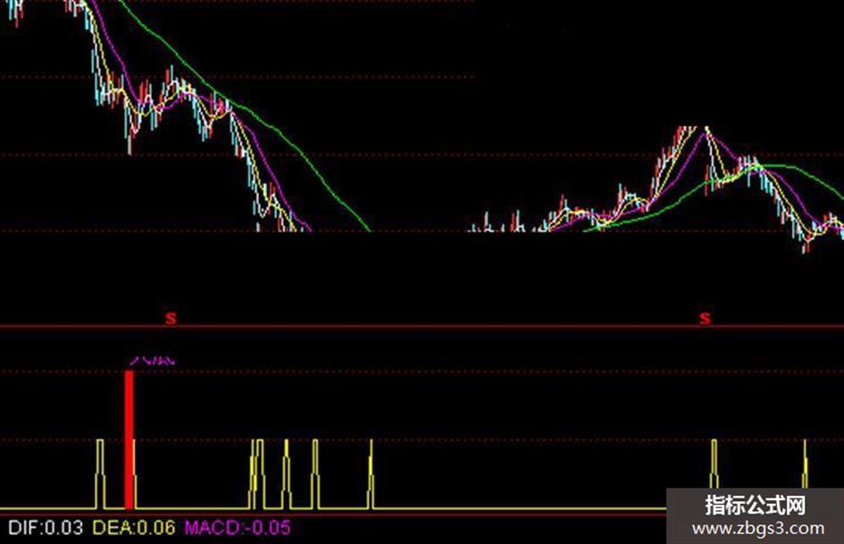Click the right red S sell marker
Viewport: 844px width, 544px height.
pyautogui.click(x=705, y=318)
